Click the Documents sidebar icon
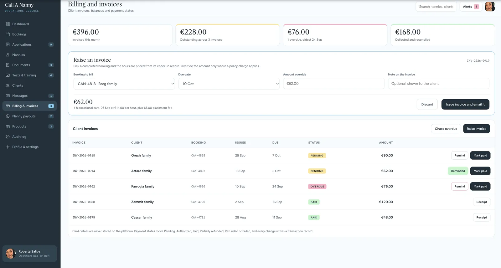The width and height of the screenshot is (501, 268). (x=8, y=65)
